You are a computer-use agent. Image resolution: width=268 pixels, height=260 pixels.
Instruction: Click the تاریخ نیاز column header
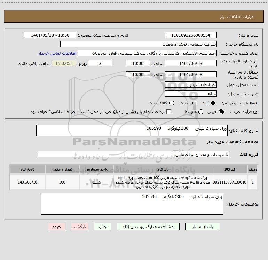click(27, 169)
